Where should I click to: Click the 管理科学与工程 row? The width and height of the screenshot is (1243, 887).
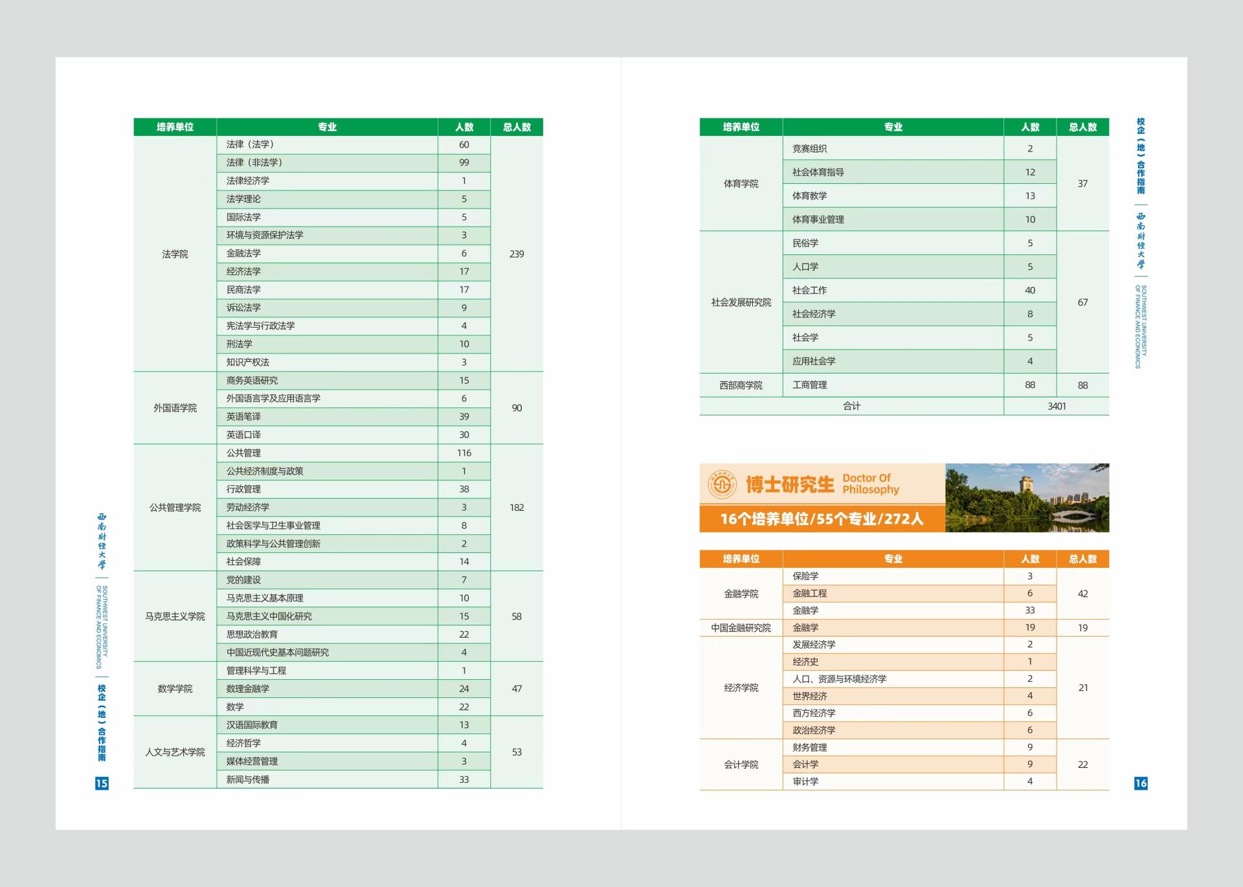click(353, 671)
